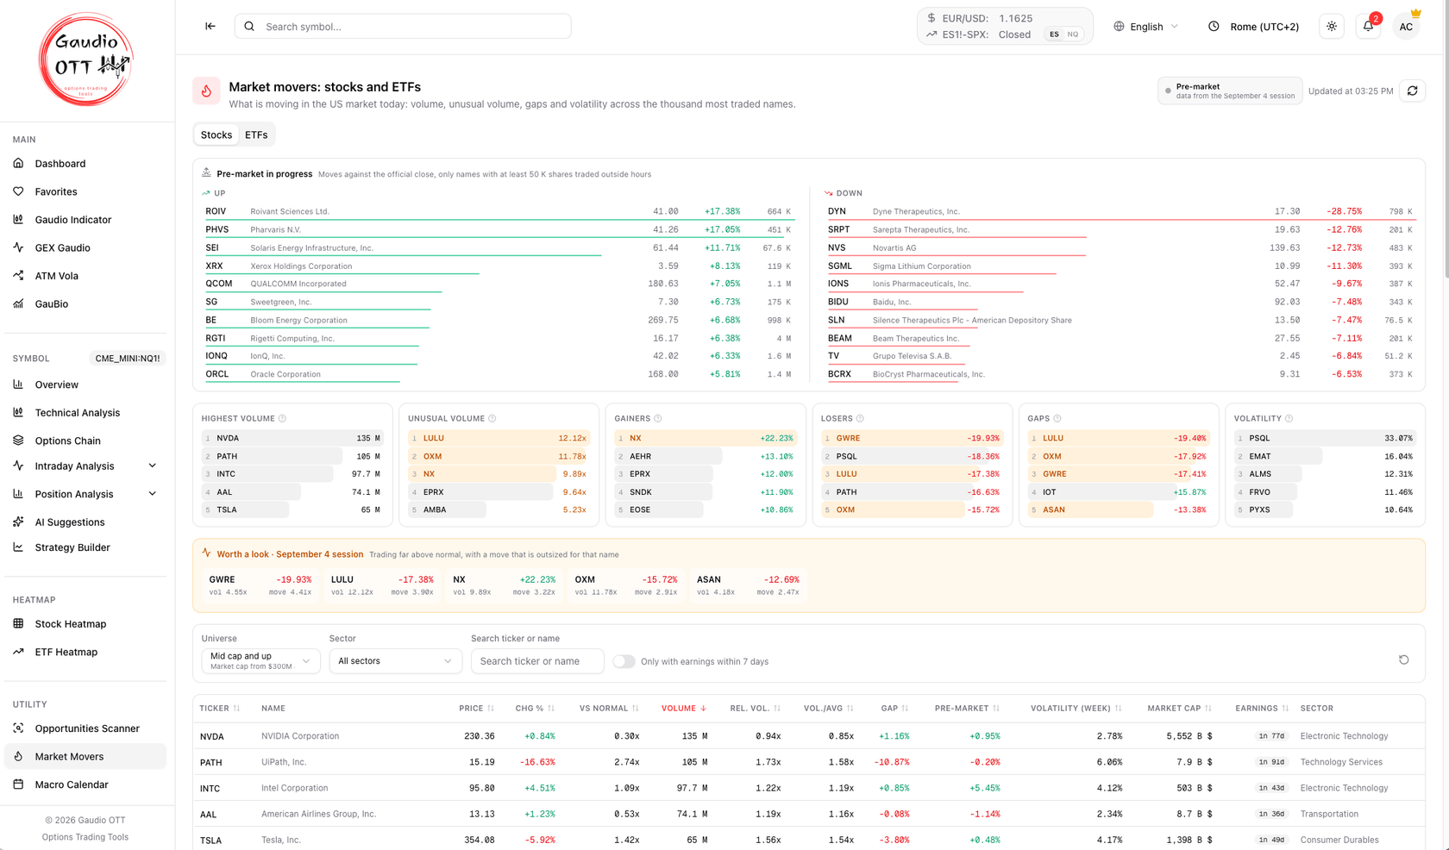Click the Gainers info icon
The width and height of the screenshot is (1449, 850).
(x=658, y=419)
